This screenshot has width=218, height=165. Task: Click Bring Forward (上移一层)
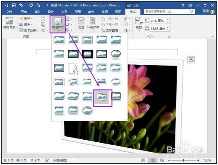click(109, 19)
